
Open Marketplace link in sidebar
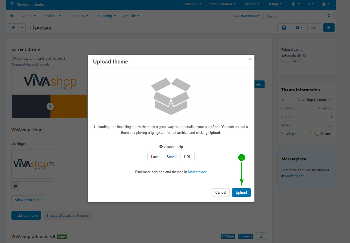294,176
